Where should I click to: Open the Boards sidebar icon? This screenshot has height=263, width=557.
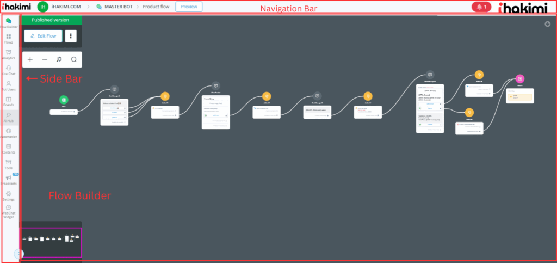click(9, 101)
